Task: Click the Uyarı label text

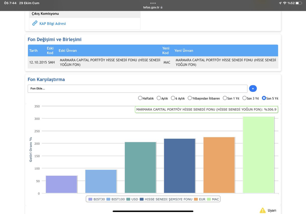Action: point(272,210)
